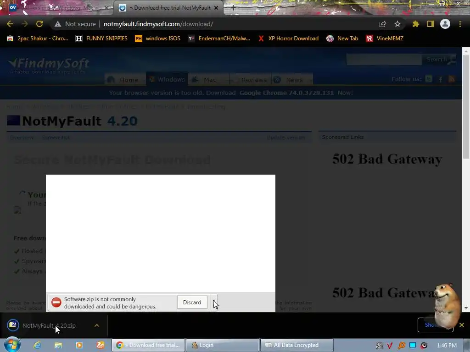Launch Internet Explorer from the taskbar
470x352 pixels.
click(x=37, y=345)
